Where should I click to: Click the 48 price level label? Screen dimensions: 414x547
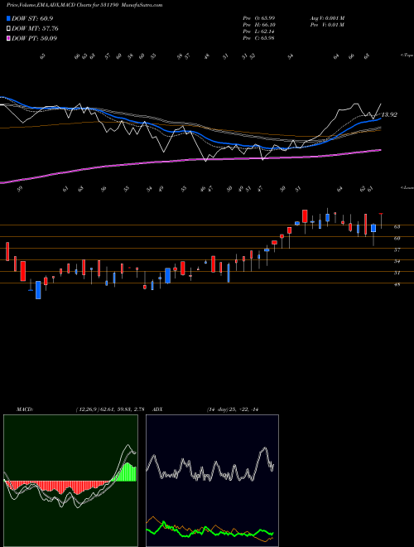pos(397,284)
